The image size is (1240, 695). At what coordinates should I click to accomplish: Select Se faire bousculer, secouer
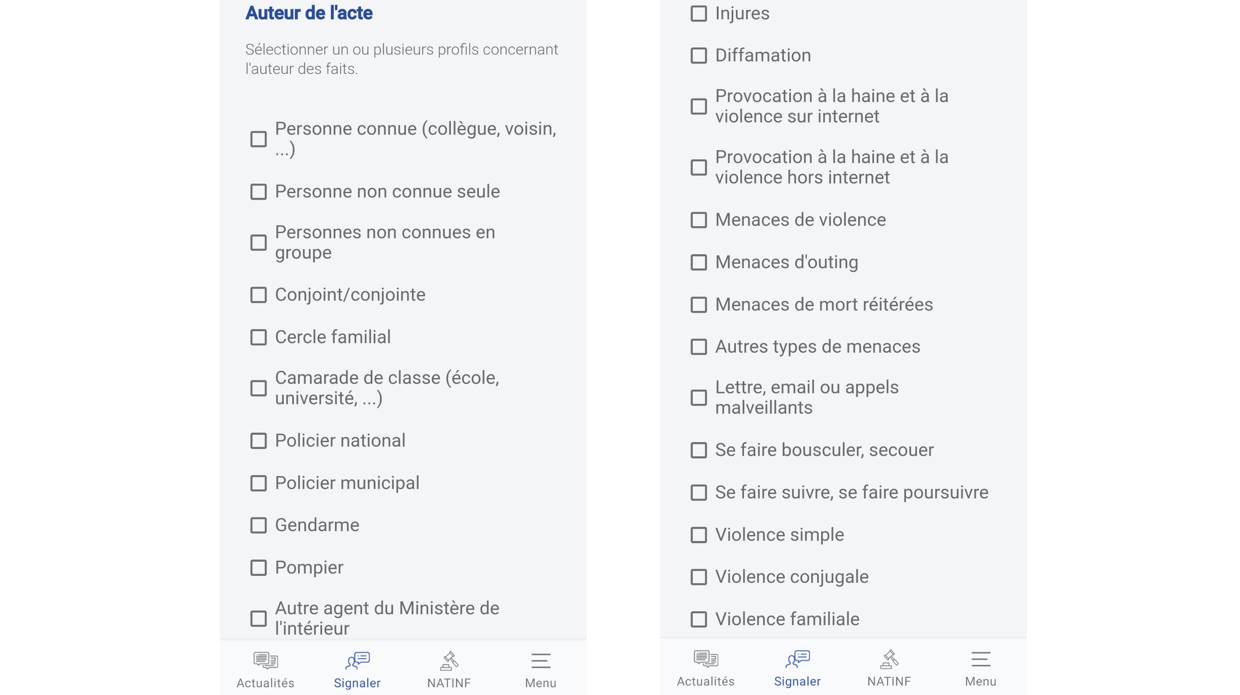click(699, 450)
